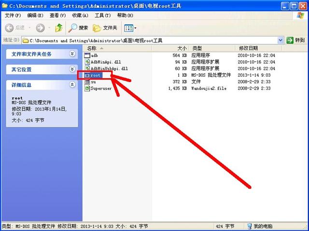Toggle the Folders (文件夹) pane
The height and width of the screenshot is (231, 309).
(x=105, y=28)
